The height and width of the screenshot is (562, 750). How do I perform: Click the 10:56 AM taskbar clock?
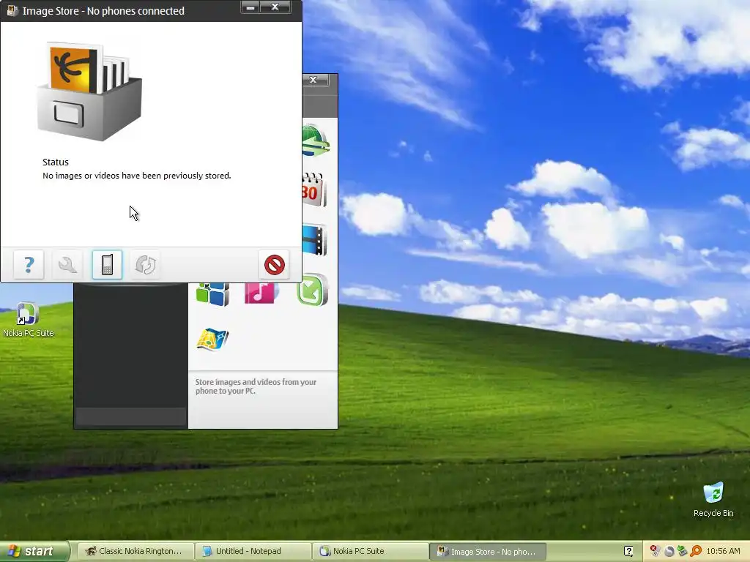click(x=723, y=551)
